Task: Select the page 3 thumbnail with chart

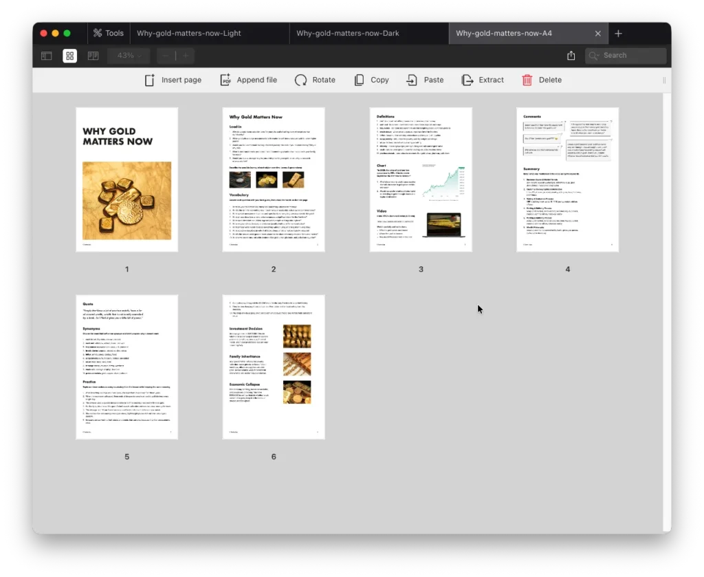Action: (x=421, y=179)
